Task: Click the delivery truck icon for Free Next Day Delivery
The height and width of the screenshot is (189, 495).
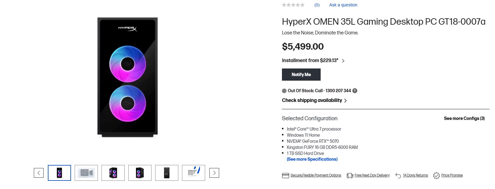Action: (x=349, y=175)
